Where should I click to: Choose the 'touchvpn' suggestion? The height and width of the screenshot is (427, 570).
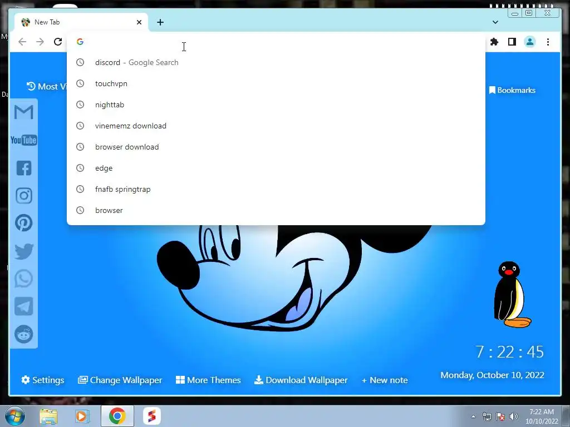(276, 83)
